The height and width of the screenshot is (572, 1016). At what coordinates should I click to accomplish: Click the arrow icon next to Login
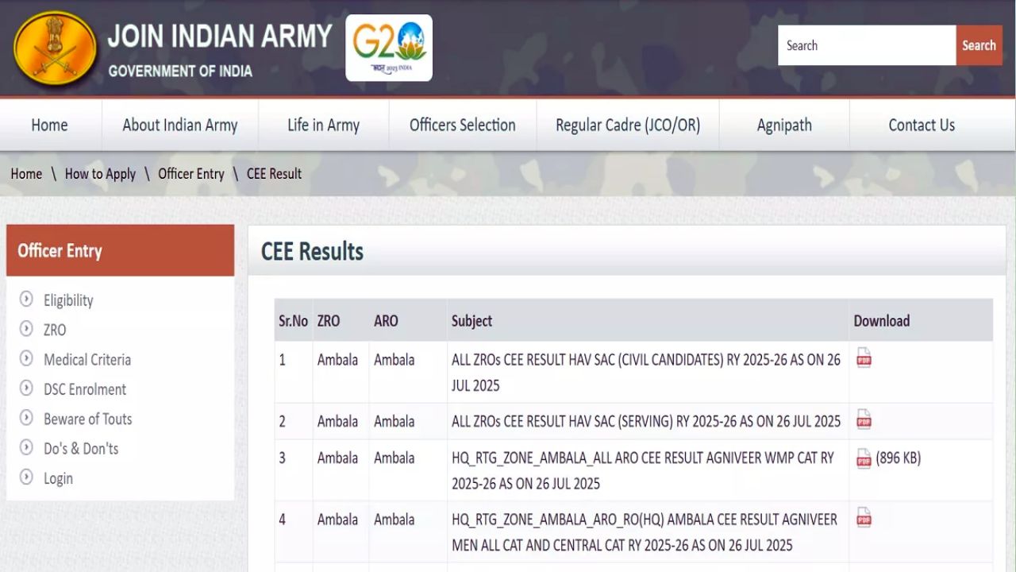(x=26, y=477)
